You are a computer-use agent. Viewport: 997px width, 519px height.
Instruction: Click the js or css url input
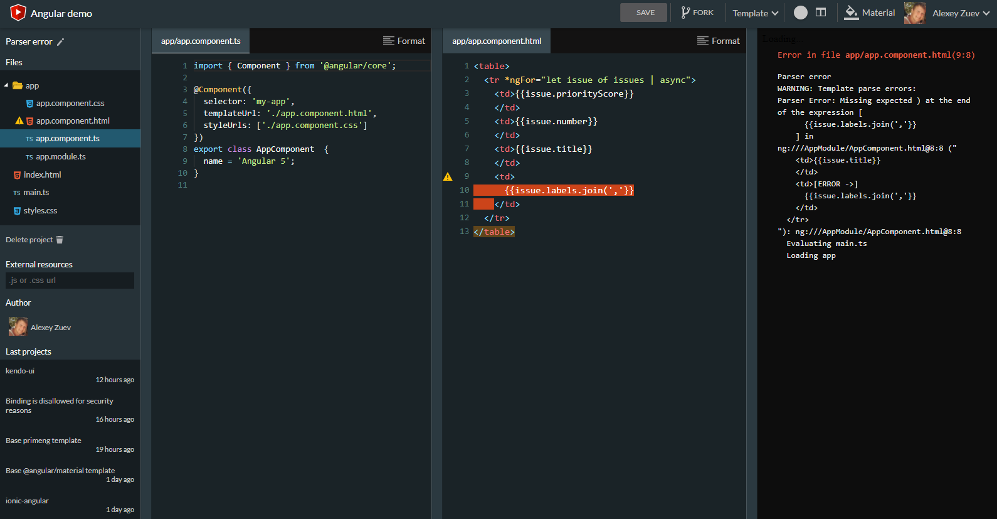pyautogui.click(x=70, y=281)
